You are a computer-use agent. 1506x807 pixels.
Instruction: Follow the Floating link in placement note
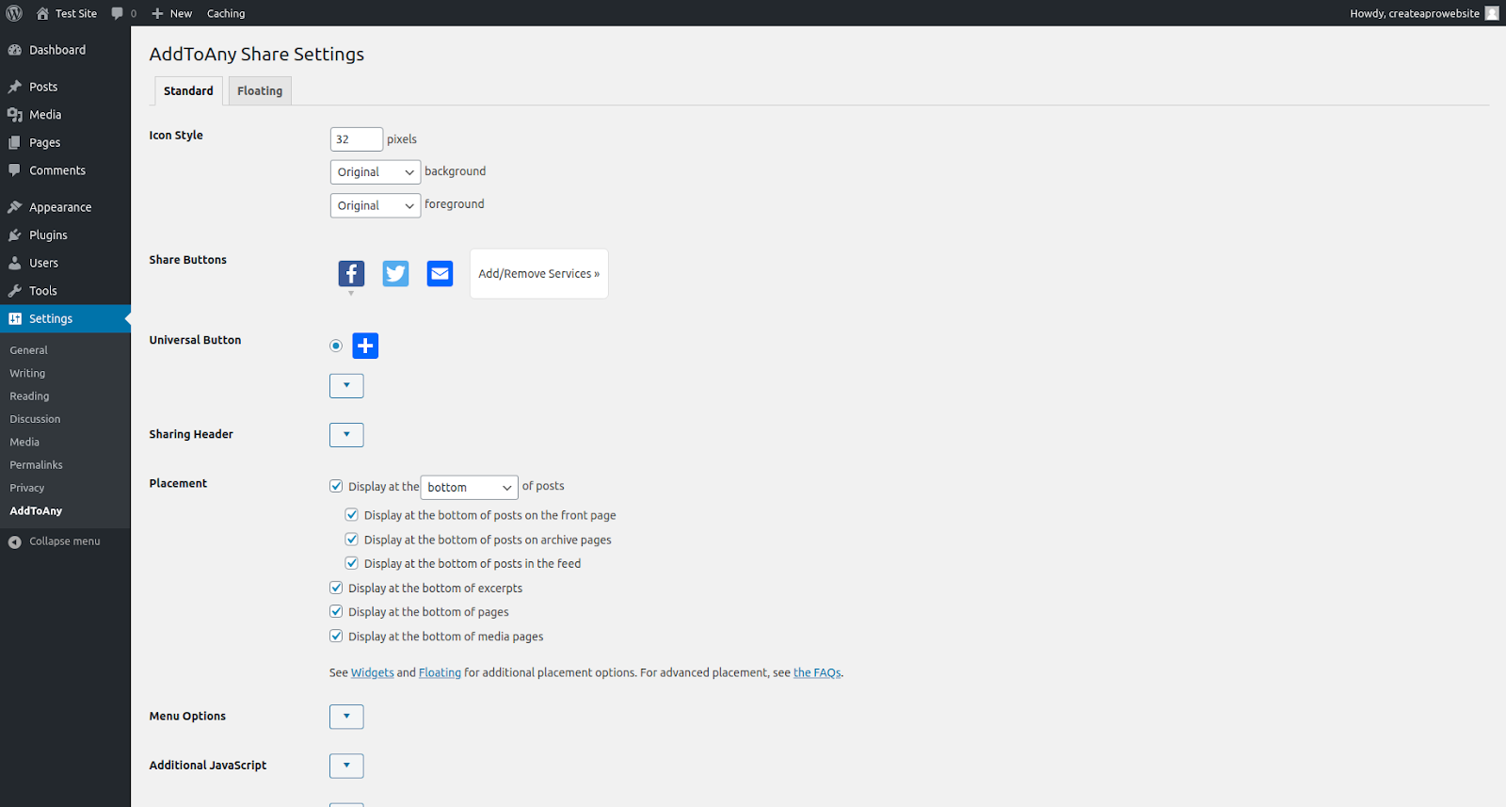[440, 672]
